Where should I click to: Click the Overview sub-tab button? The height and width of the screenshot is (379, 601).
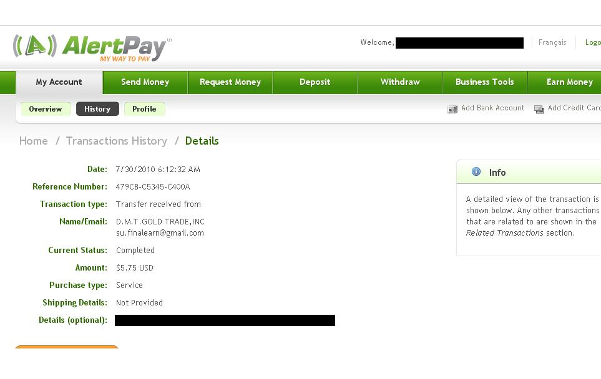coord(46,108)
